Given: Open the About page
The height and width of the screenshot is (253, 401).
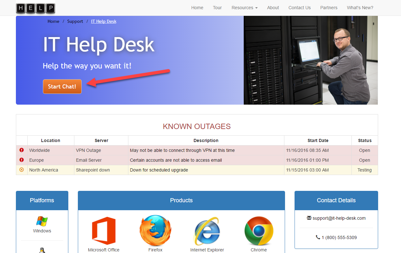Looking at the screenshot, I should (273, 8).
